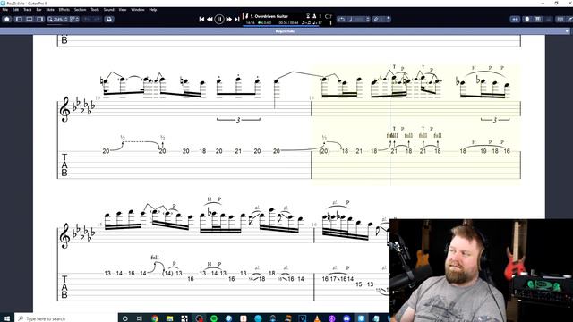Click the Print icon in toolbar
Image resolution: width=573 pixels, height=322 pixels.
pyautogui.click(x=109, y=20)
